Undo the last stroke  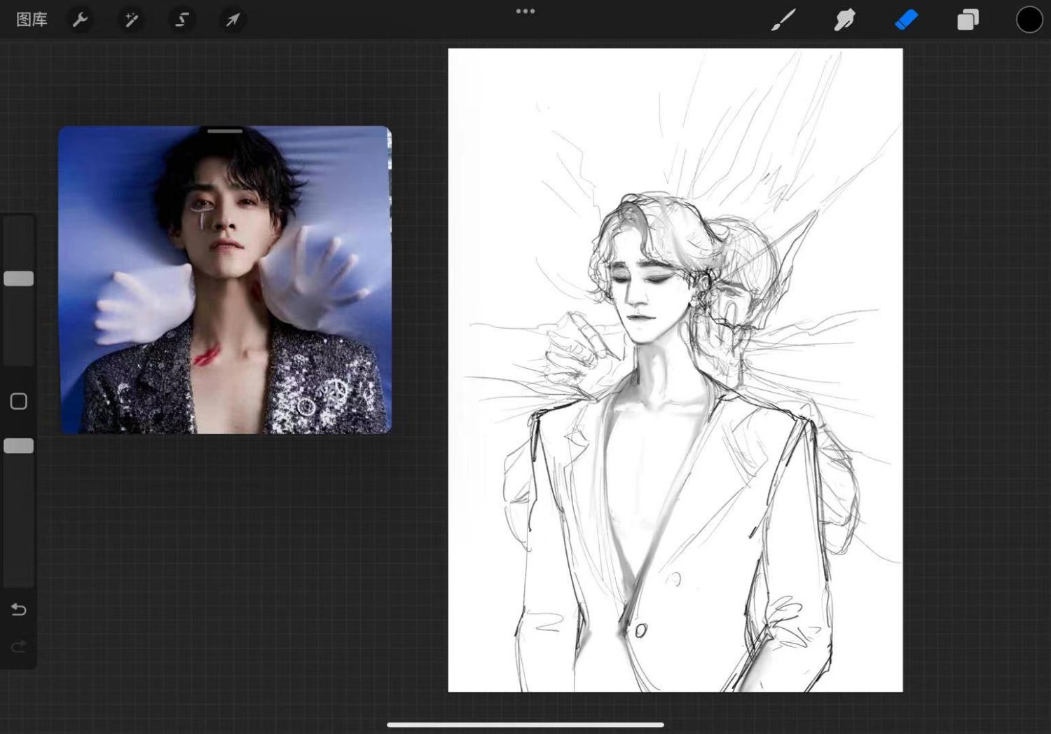19,609
